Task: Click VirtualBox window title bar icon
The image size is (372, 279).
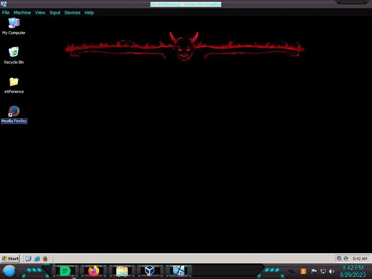Action: point(4,4)
